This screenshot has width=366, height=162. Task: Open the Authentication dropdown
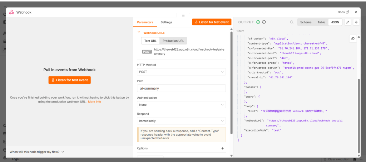pos(181,105)
